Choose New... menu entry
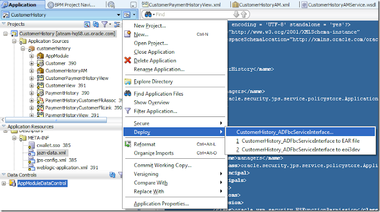 [x=141, y=34]
